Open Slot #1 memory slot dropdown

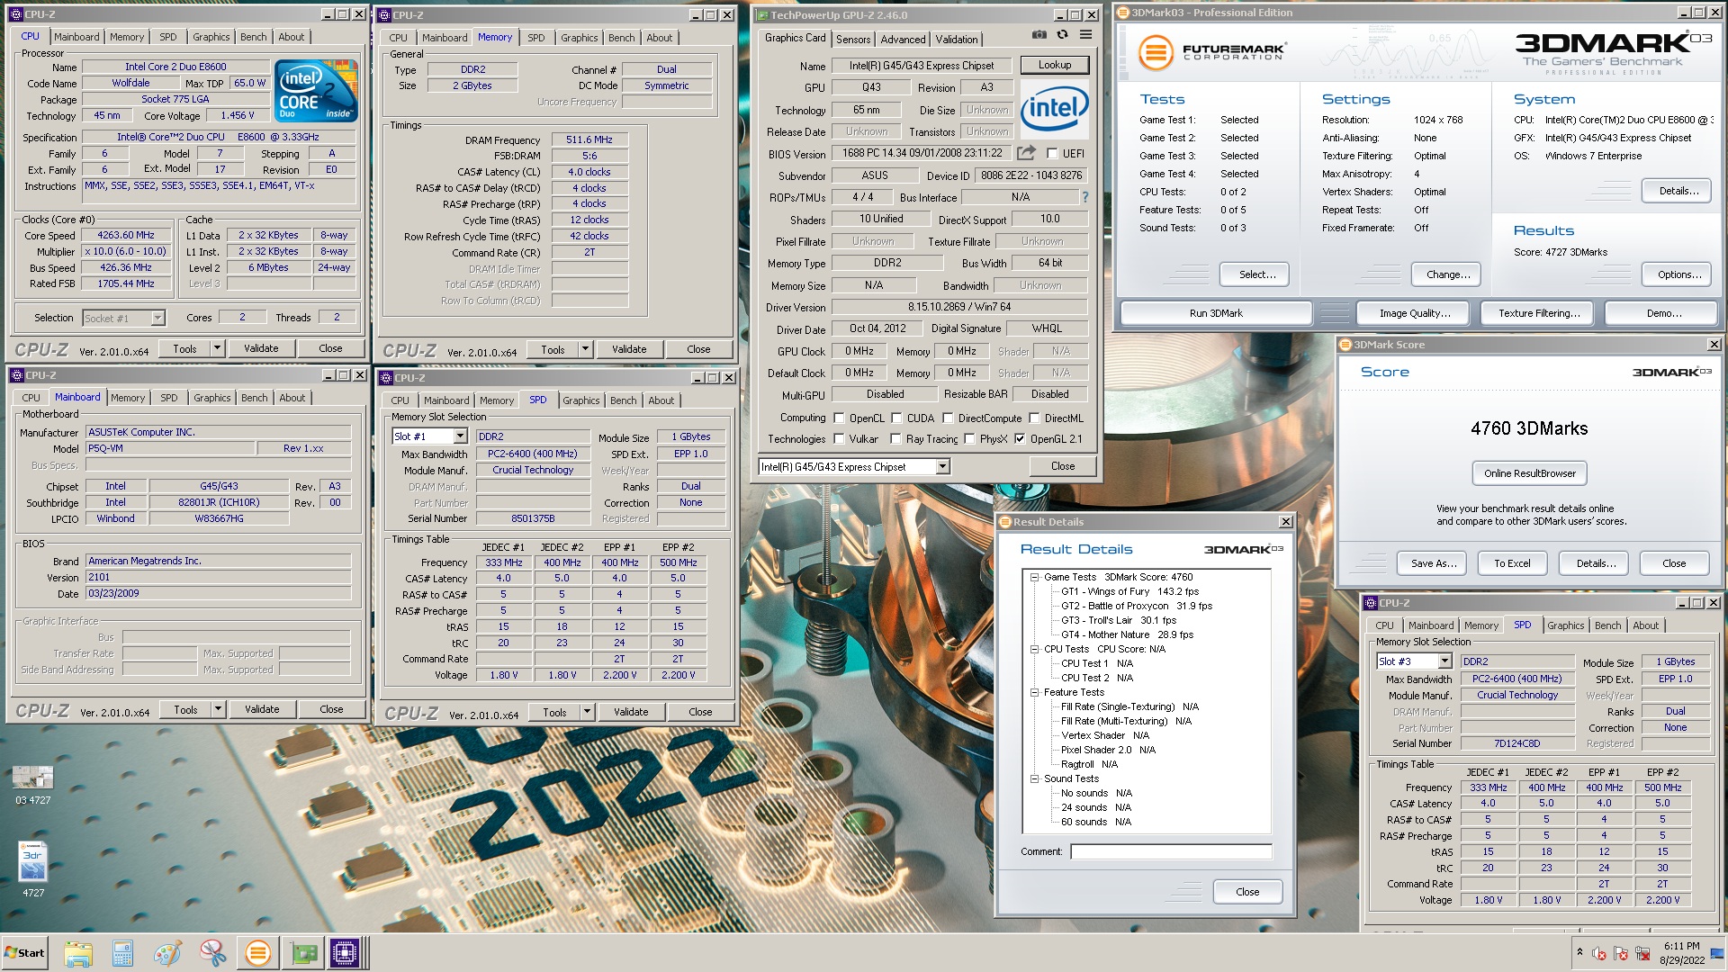pyautogui.click(x=460, y=436)
